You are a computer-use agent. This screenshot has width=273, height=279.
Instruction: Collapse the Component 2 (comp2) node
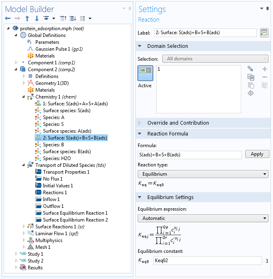pyautogui.click(x=16, y=69)
